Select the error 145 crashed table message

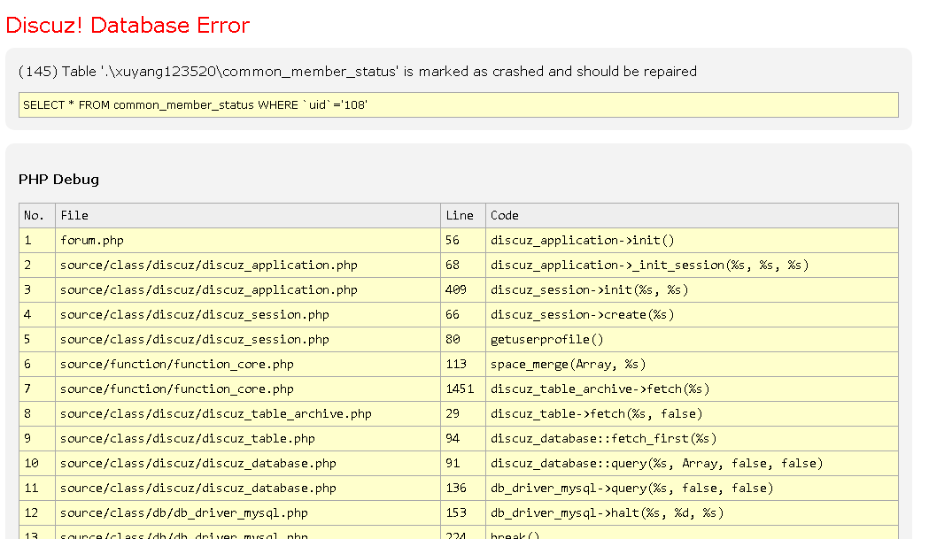pyautogui.click(x=357, y=72)
